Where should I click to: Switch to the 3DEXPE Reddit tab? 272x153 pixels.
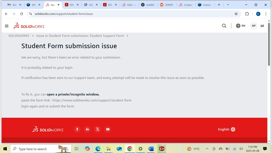click(167, 5)
